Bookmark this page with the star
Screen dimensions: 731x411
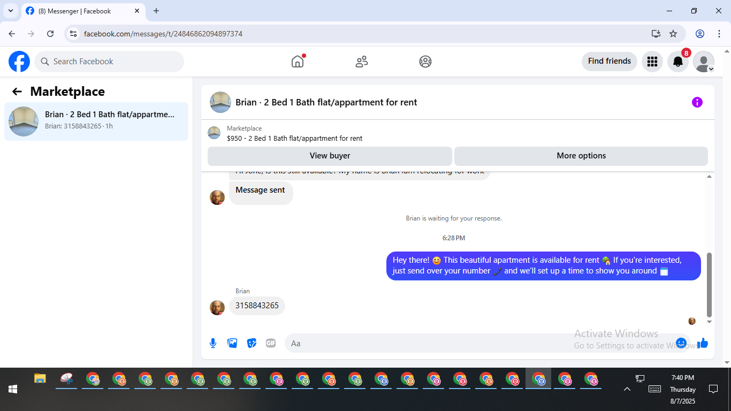(x=673, y=34)
